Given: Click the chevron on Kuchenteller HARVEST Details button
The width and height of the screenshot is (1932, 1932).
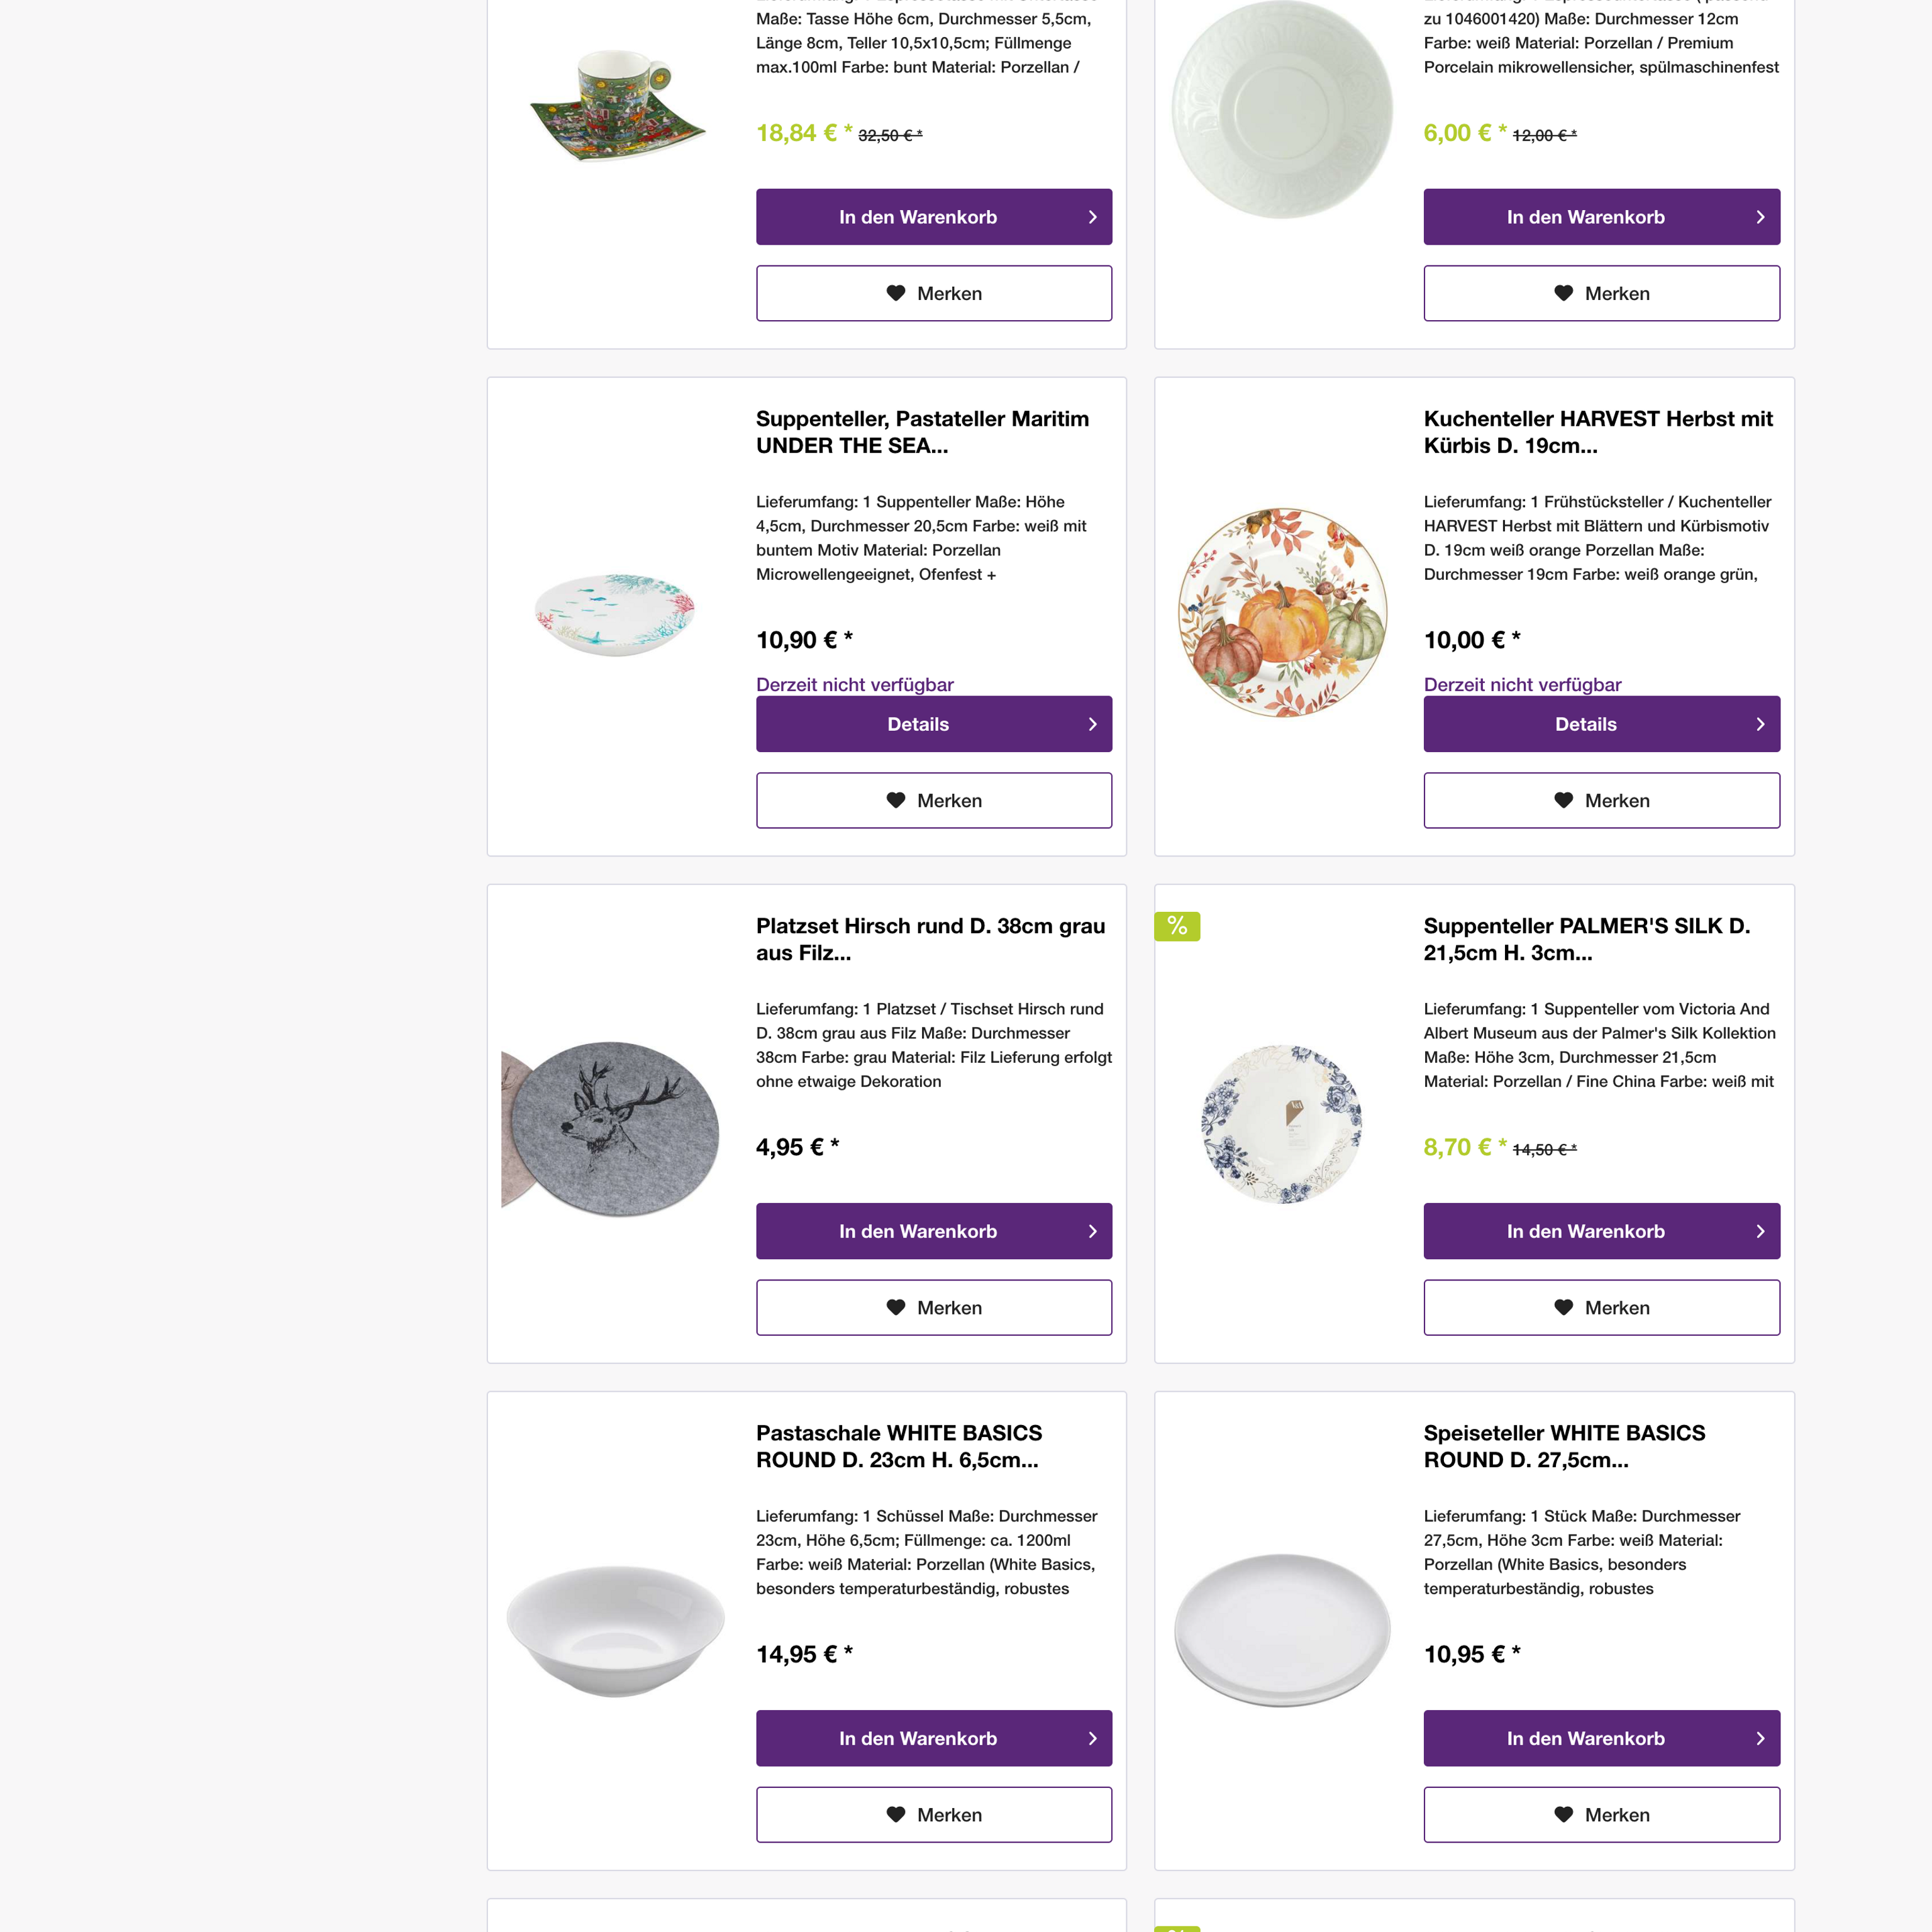Looking at the screenshot, I should [x=1761, y=723].
